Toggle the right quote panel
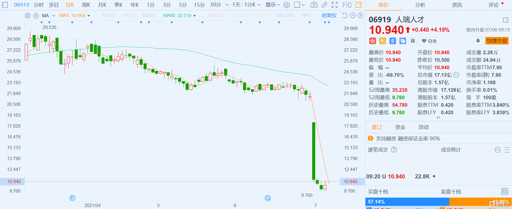 click(x=359, y=5)
